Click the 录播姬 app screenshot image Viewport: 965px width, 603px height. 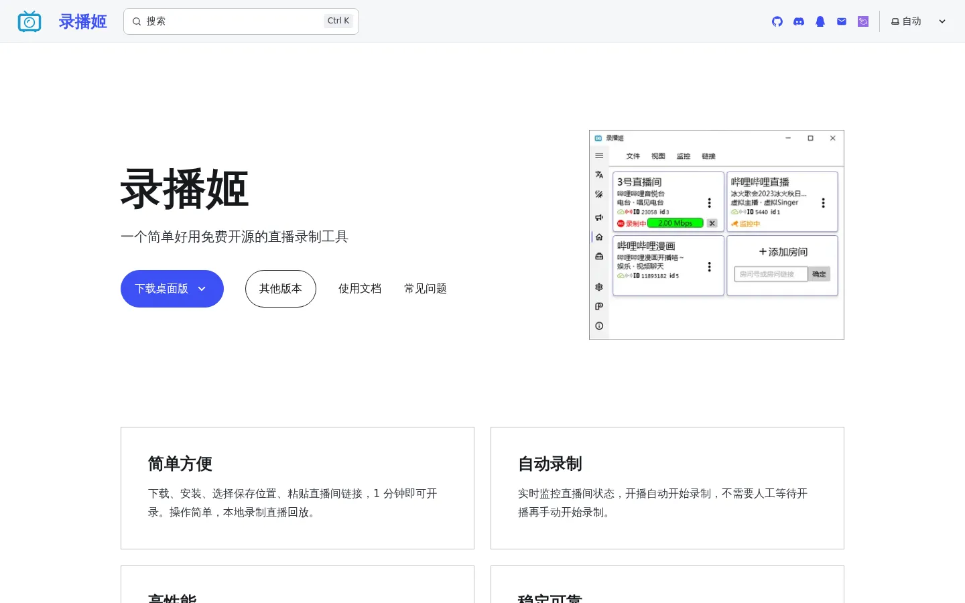pyautogui.click(x=716, y=234)
